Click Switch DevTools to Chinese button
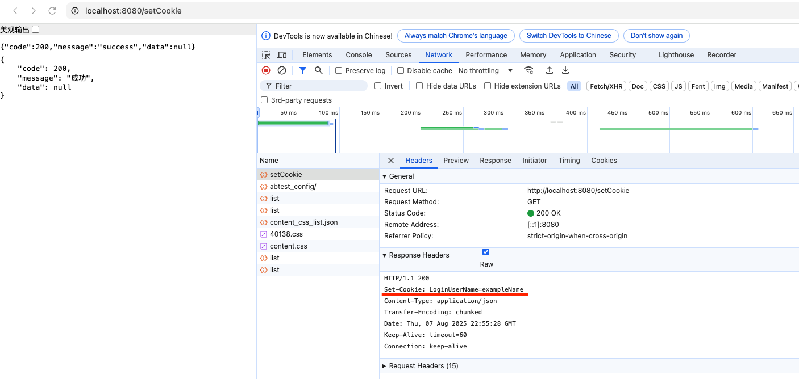Viewport: 799px width, 379px height. (569, 36)
